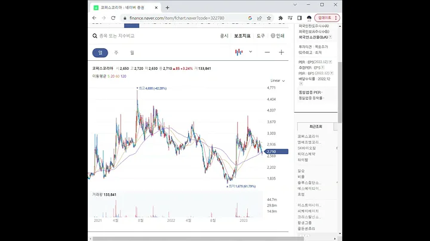Select the 코퍼스코리아 : 네이버 증권 browser tab
This screenshot has width=430, height=241.
click(125, 8)
